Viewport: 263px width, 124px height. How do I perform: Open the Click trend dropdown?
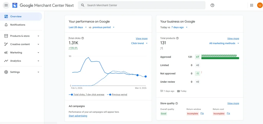pos(139,43)
